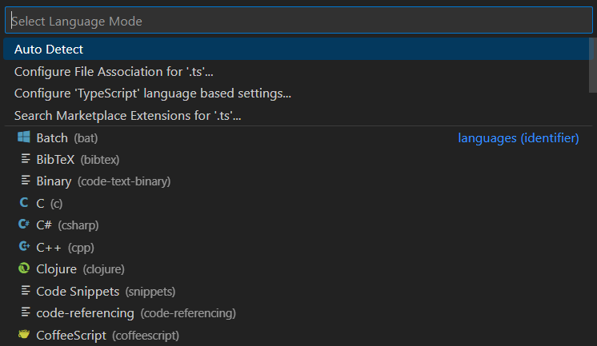This screenshot has width=597, height=346.
Task: Click the Code Snippets file icon
Action: (x=24, y=291)
